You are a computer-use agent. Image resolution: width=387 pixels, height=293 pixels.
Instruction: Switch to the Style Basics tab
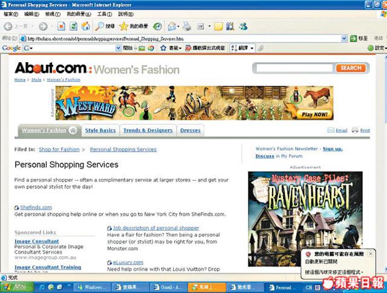100,130
